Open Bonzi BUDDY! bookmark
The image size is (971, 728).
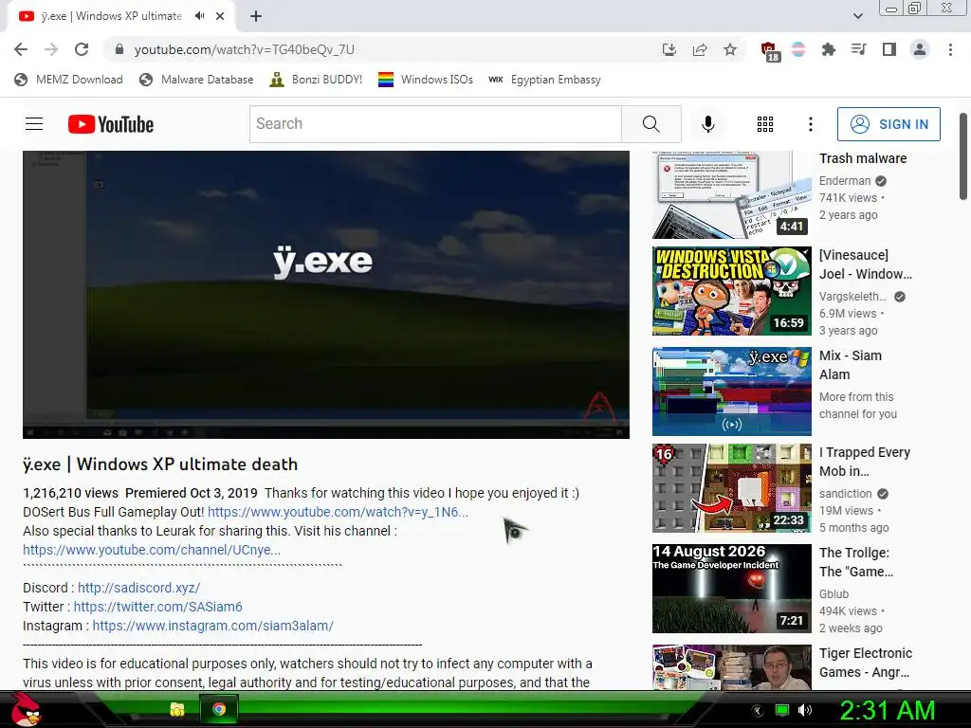(x=316, y=80)
